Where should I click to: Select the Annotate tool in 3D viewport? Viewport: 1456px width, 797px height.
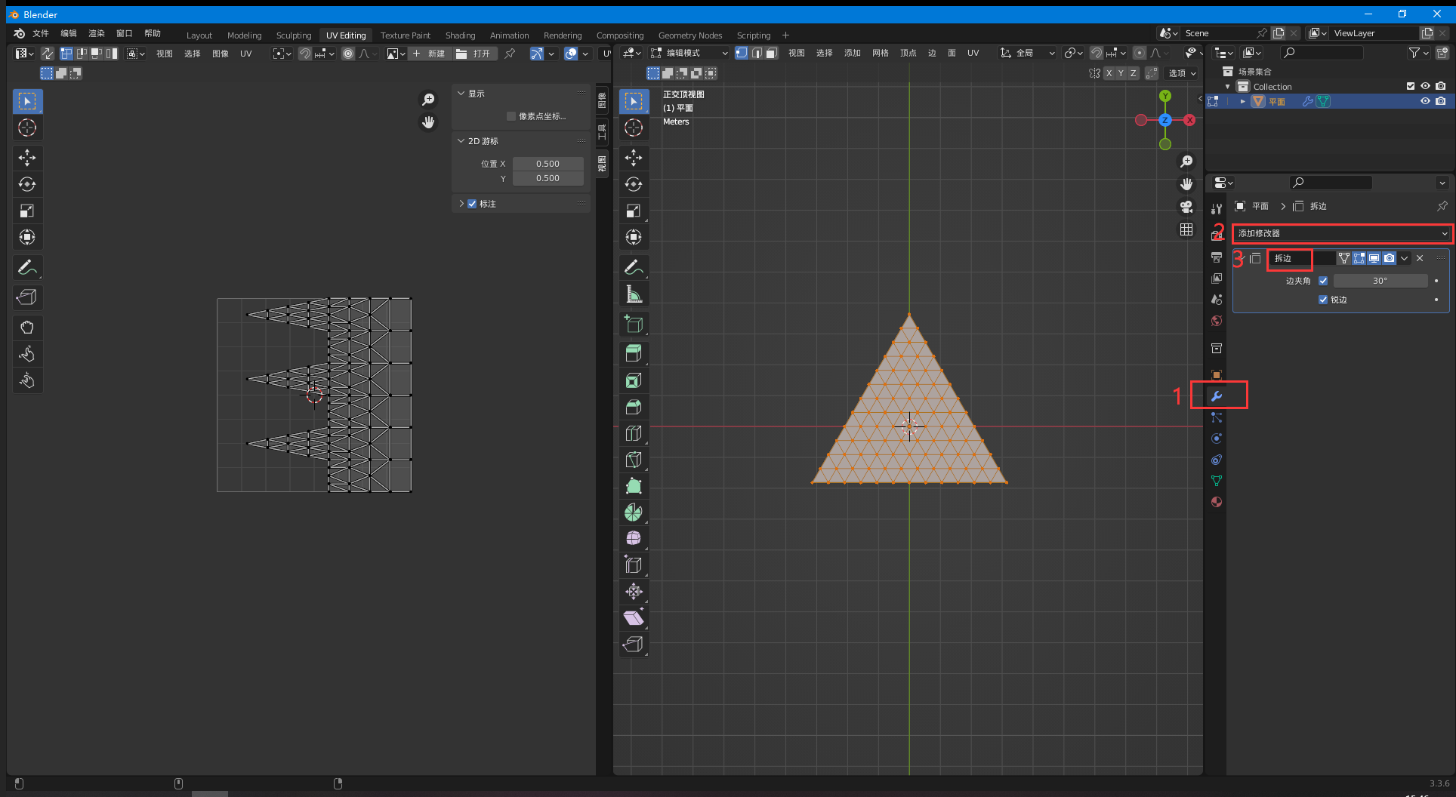click(x=634, y=267)
